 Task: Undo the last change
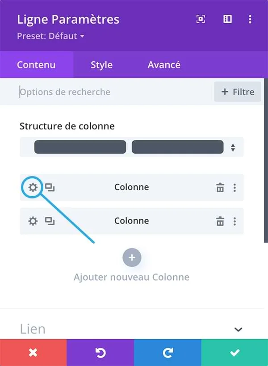[x=100, y=353]
